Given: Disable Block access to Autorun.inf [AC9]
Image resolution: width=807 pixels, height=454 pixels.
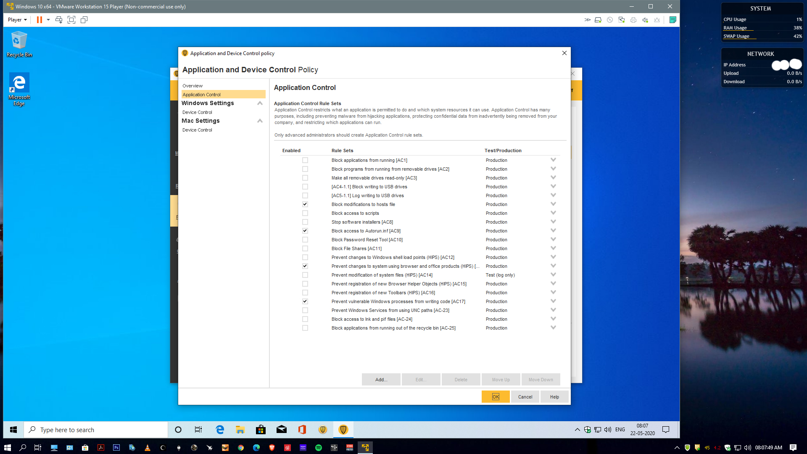Looking at the screenshot, I should click(x=305, y=231).
